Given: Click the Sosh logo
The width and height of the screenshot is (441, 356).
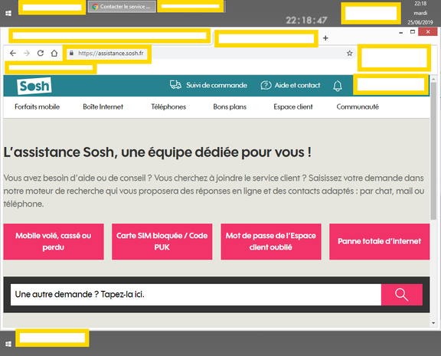Looking at the screenshot, I should [x=34, y=86].
